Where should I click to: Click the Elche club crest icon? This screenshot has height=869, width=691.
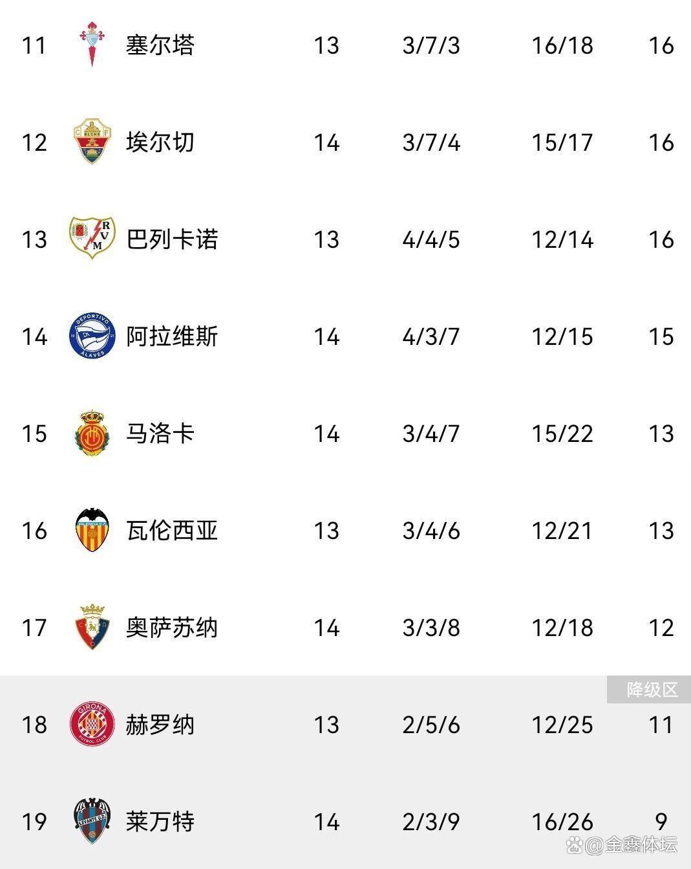point(92,142)
